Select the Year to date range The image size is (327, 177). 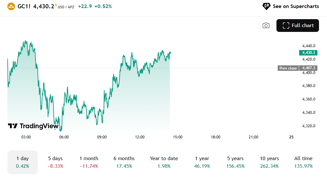[x=164, y=162]
